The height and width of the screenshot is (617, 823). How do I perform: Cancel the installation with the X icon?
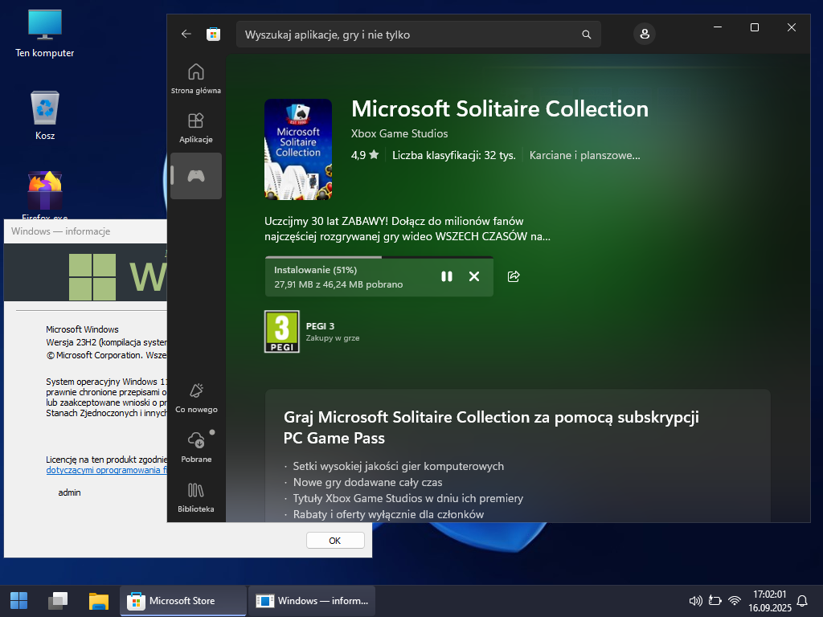[474, 276]
